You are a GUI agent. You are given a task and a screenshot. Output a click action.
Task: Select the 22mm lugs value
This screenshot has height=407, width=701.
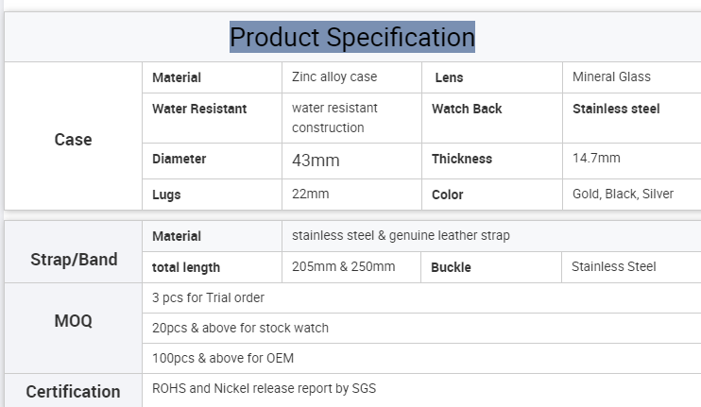(x=310, y=194)
